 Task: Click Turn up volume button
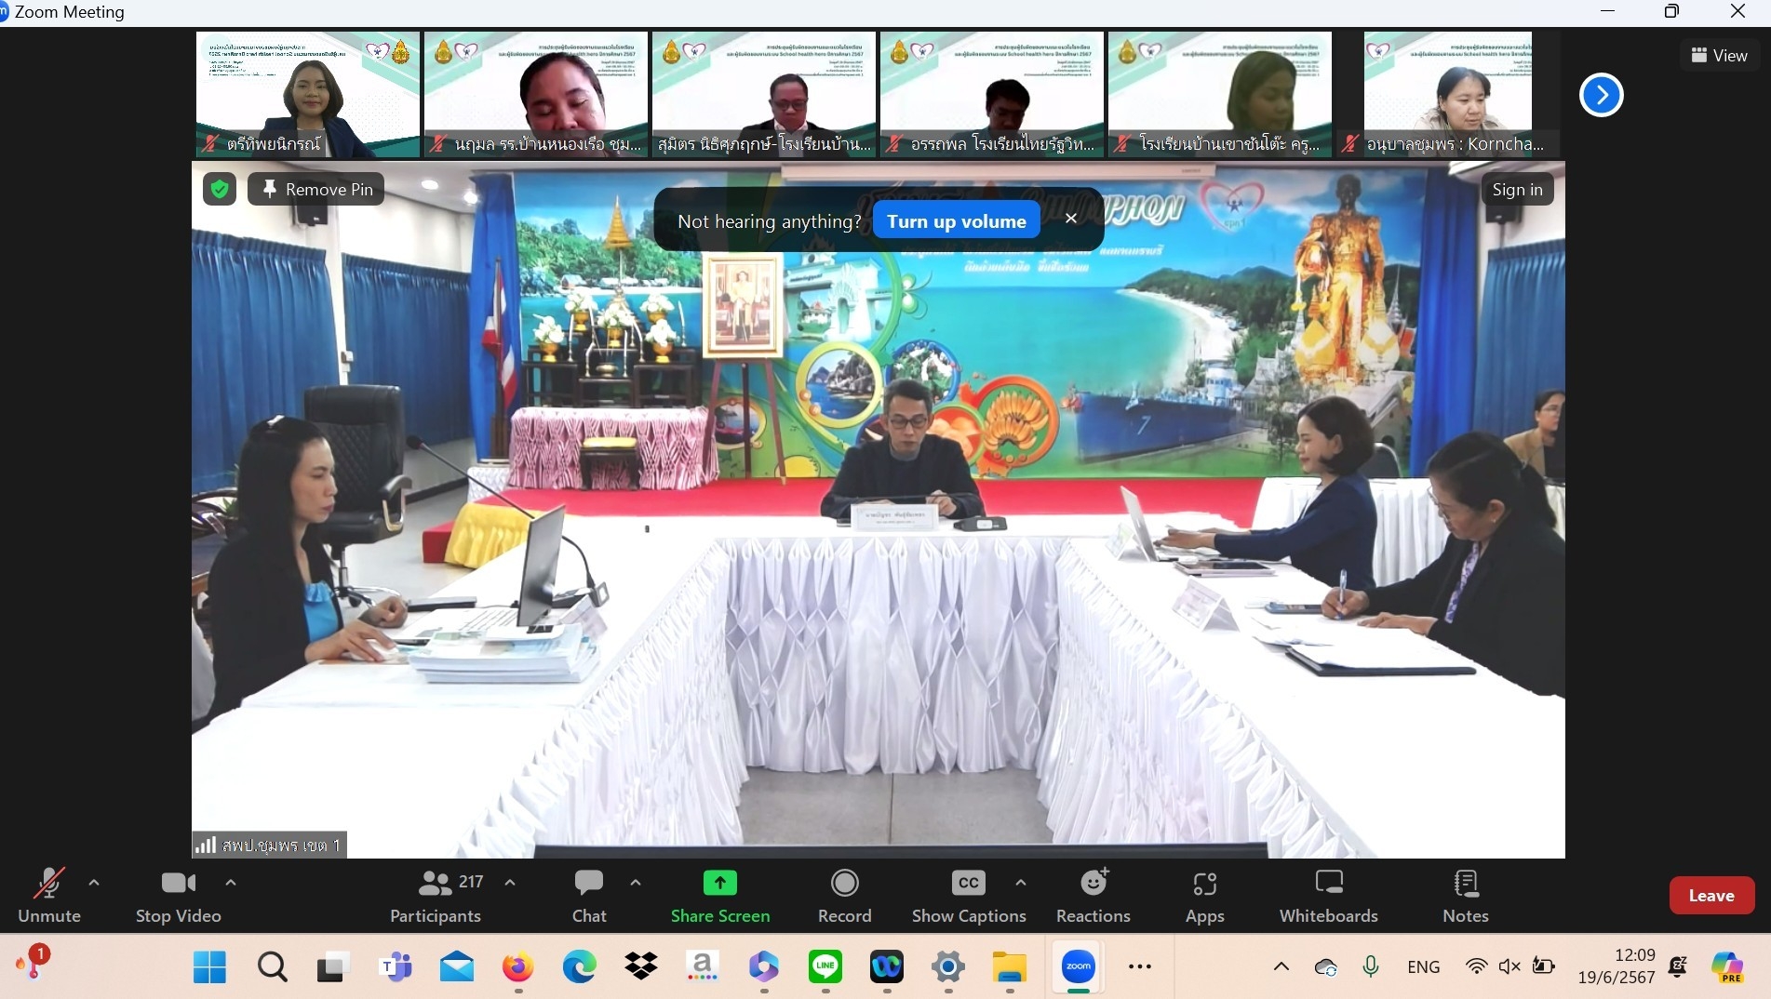pyautogui.click(x=956, y=221)
